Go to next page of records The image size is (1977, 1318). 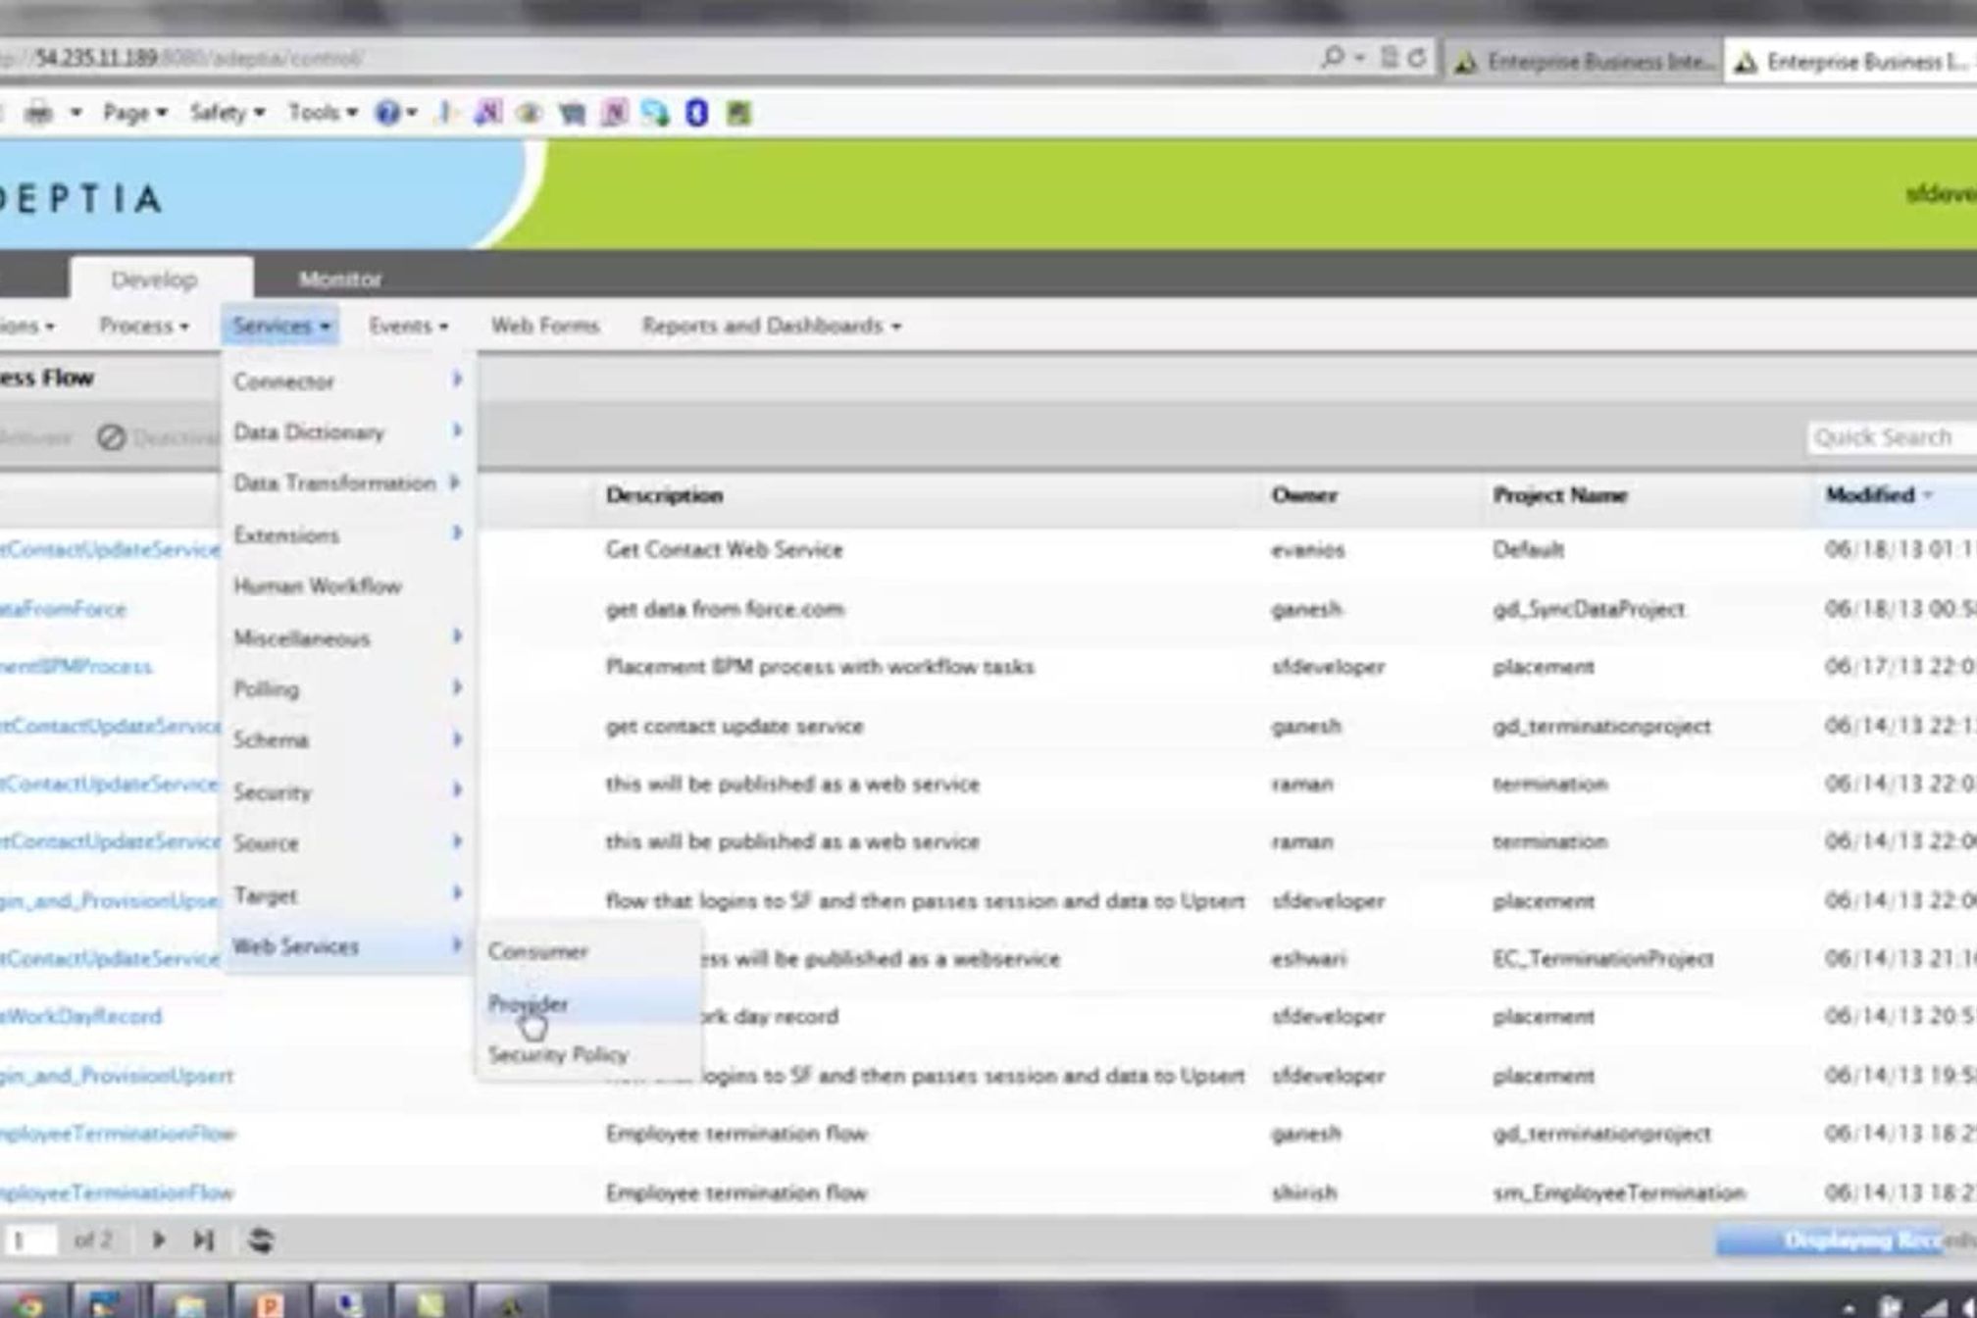(158, 1241)
